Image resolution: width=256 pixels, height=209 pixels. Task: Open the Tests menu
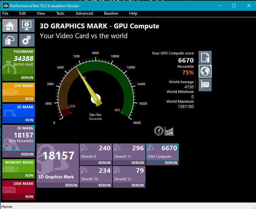click(x=60, y=13)
